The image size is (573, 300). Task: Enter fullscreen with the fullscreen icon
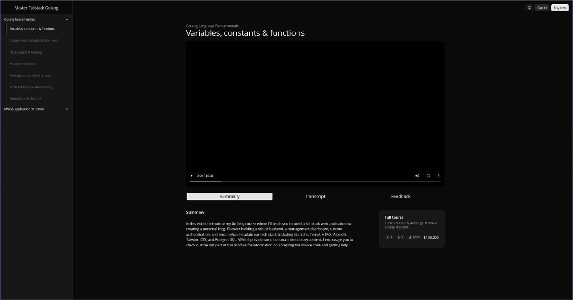[428, 176]
